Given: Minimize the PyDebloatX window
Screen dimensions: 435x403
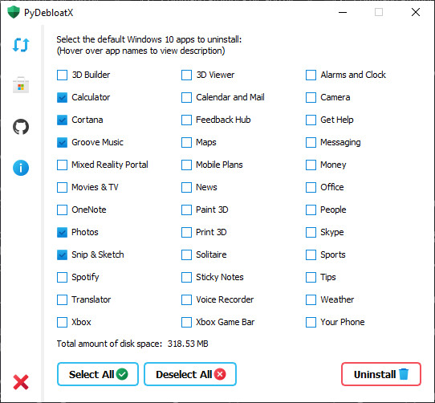Looking at the screenshot, I should click(x=343, y=12).
